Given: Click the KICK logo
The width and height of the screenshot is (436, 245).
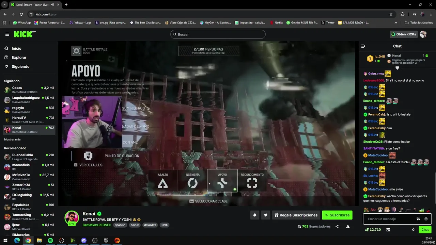Looking at the screenshot, I should click(x=25, y=34).
